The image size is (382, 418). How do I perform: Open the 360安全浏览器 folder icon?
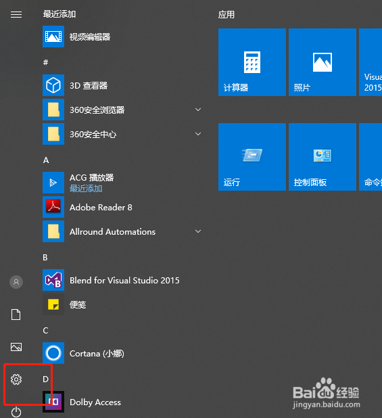point(53,110)
